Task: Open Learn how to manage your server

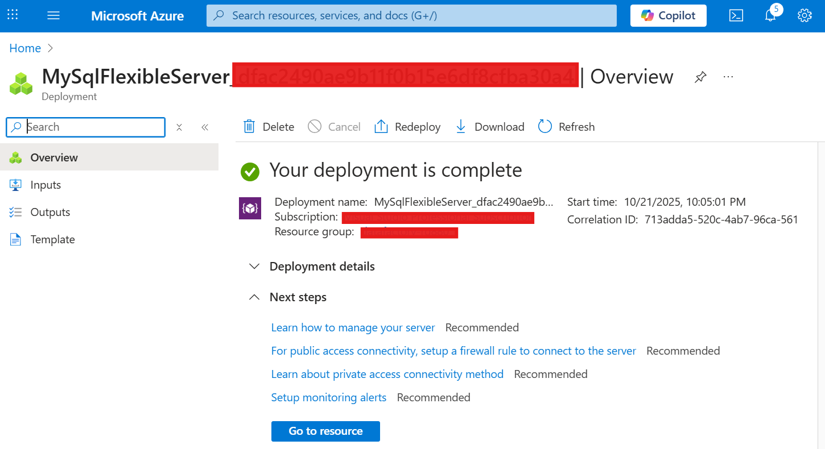Action: [353, 328]
